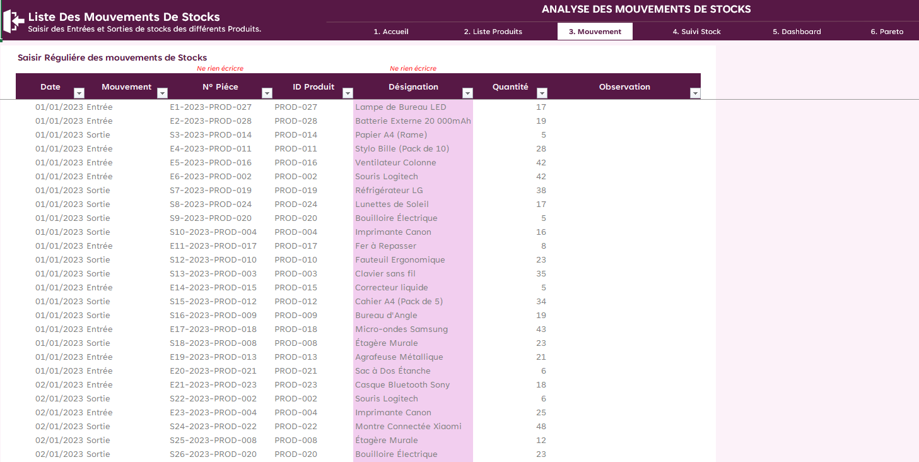Select cell S10-2023-PROD-004
This screenshot has width=919, height=462.
point(213,232)
